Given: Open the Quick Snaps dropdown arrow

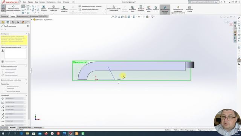Looking at the screenshot, I should (141, 13).
